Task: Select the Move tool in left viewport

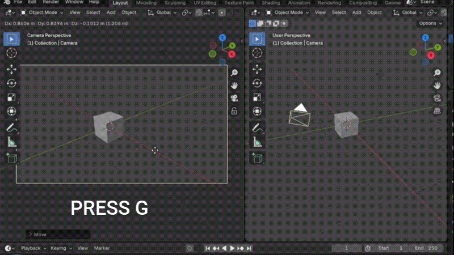Action: (x=11, y=69)
